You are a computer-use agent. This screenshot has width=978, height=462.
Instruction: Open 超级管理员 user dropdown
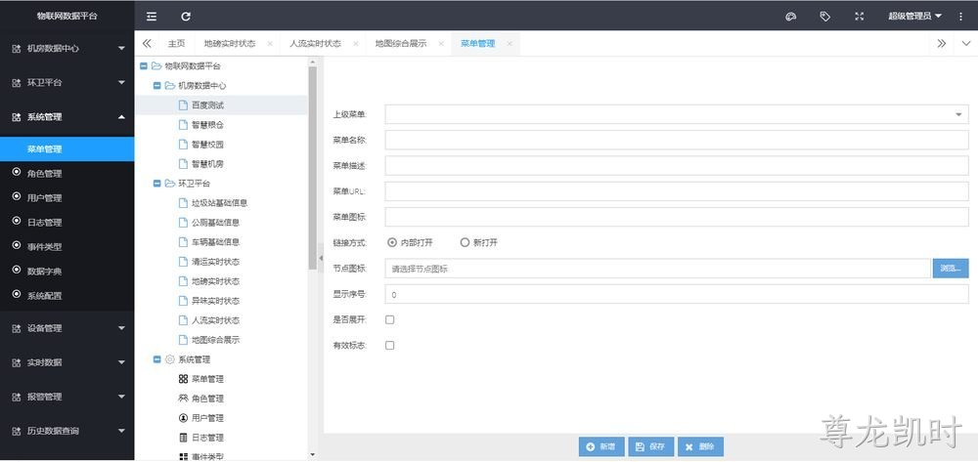tap(915, 17)
